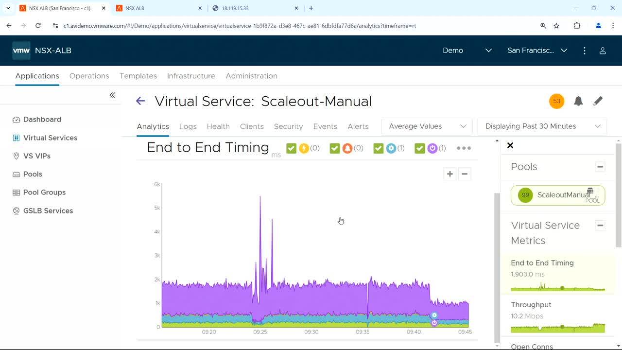This screenshot has width=622, height=350.
Task: Switch to the Logs tab
Action: tap(188, 126)
